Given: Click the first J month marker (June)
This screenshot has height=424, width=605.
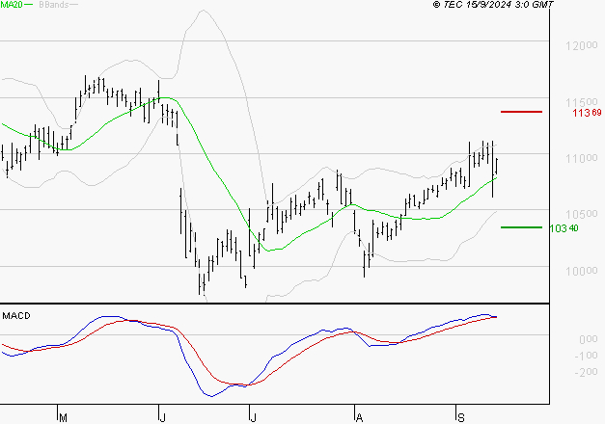Looking at the screenshot, I should [x=162, y=417].
